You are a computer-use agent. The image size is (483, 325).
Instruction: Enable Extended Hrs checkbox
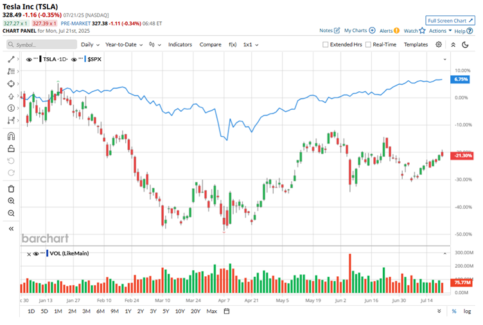(x=325, y=45)
